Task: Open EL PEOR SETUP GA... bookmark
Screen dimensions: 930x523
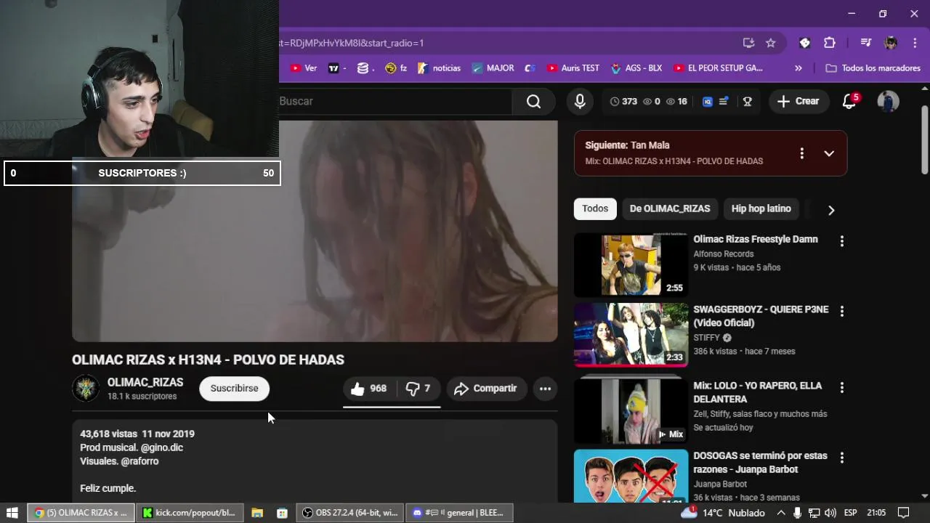Action: click(x=718, y=68)
